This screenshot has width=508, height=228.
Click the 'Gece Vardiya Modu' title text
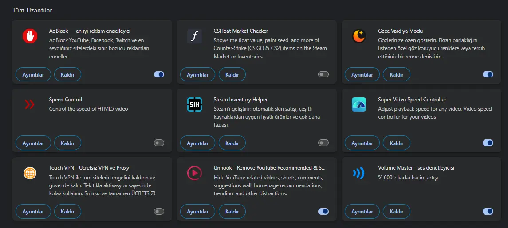[x=401, y=31]
